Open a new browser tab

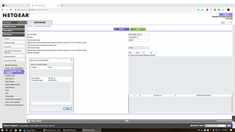click(62, 5)
